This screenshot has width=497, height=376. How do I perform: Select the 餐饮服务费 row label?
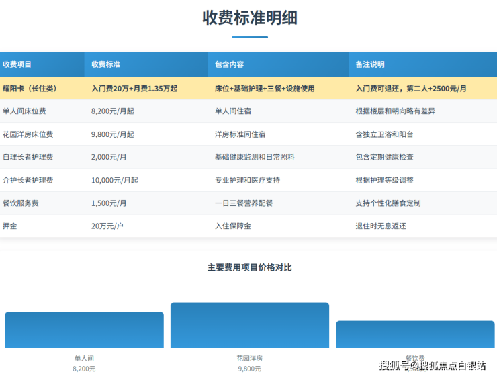coord(24,203)
